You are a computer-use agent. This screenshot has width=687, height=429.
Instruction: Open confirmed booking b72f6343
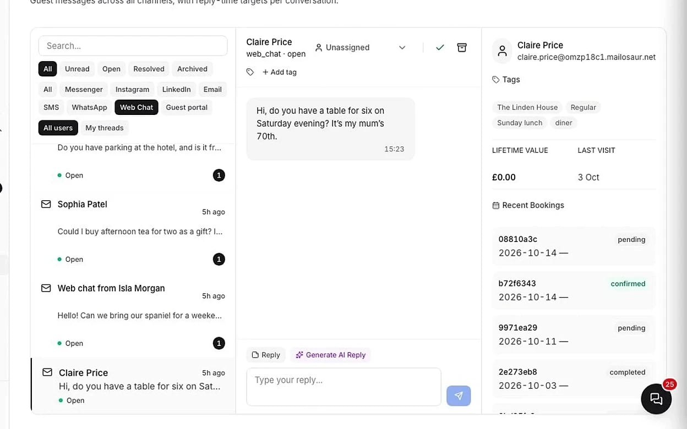click(574, 290)
